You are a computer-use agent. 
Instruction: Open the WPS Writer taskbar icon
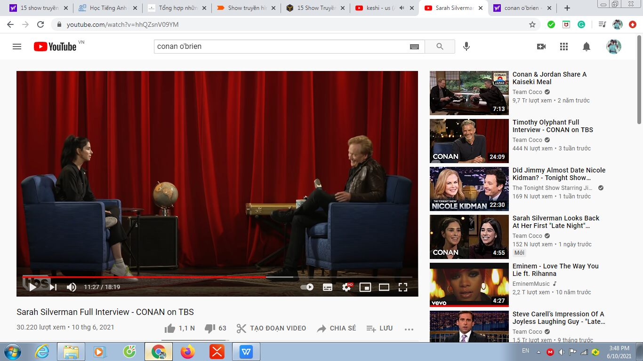point(246,352)
